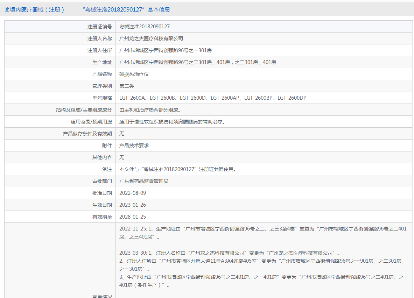Click the 无 value in 产品储存条件及有效期 row

coord(122,134)
